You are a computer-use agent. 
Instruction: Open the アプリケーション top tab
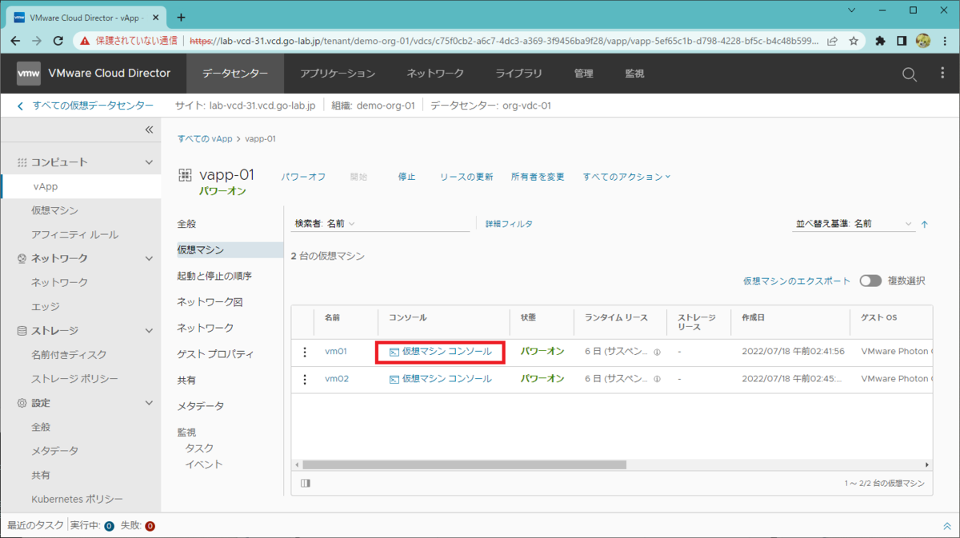[x=338, y=74]
